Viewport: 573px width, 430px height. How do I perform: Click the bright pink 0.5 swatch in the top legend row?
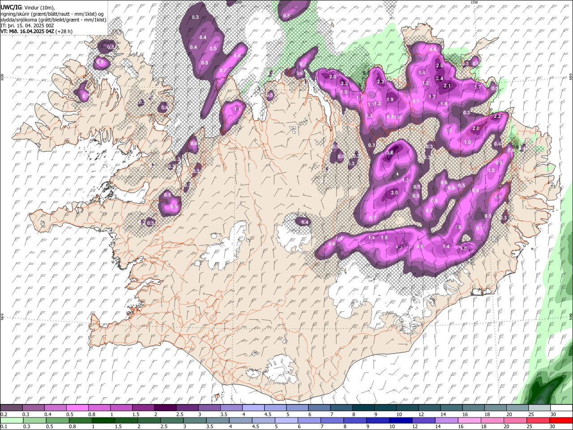(x=77, y=408)
